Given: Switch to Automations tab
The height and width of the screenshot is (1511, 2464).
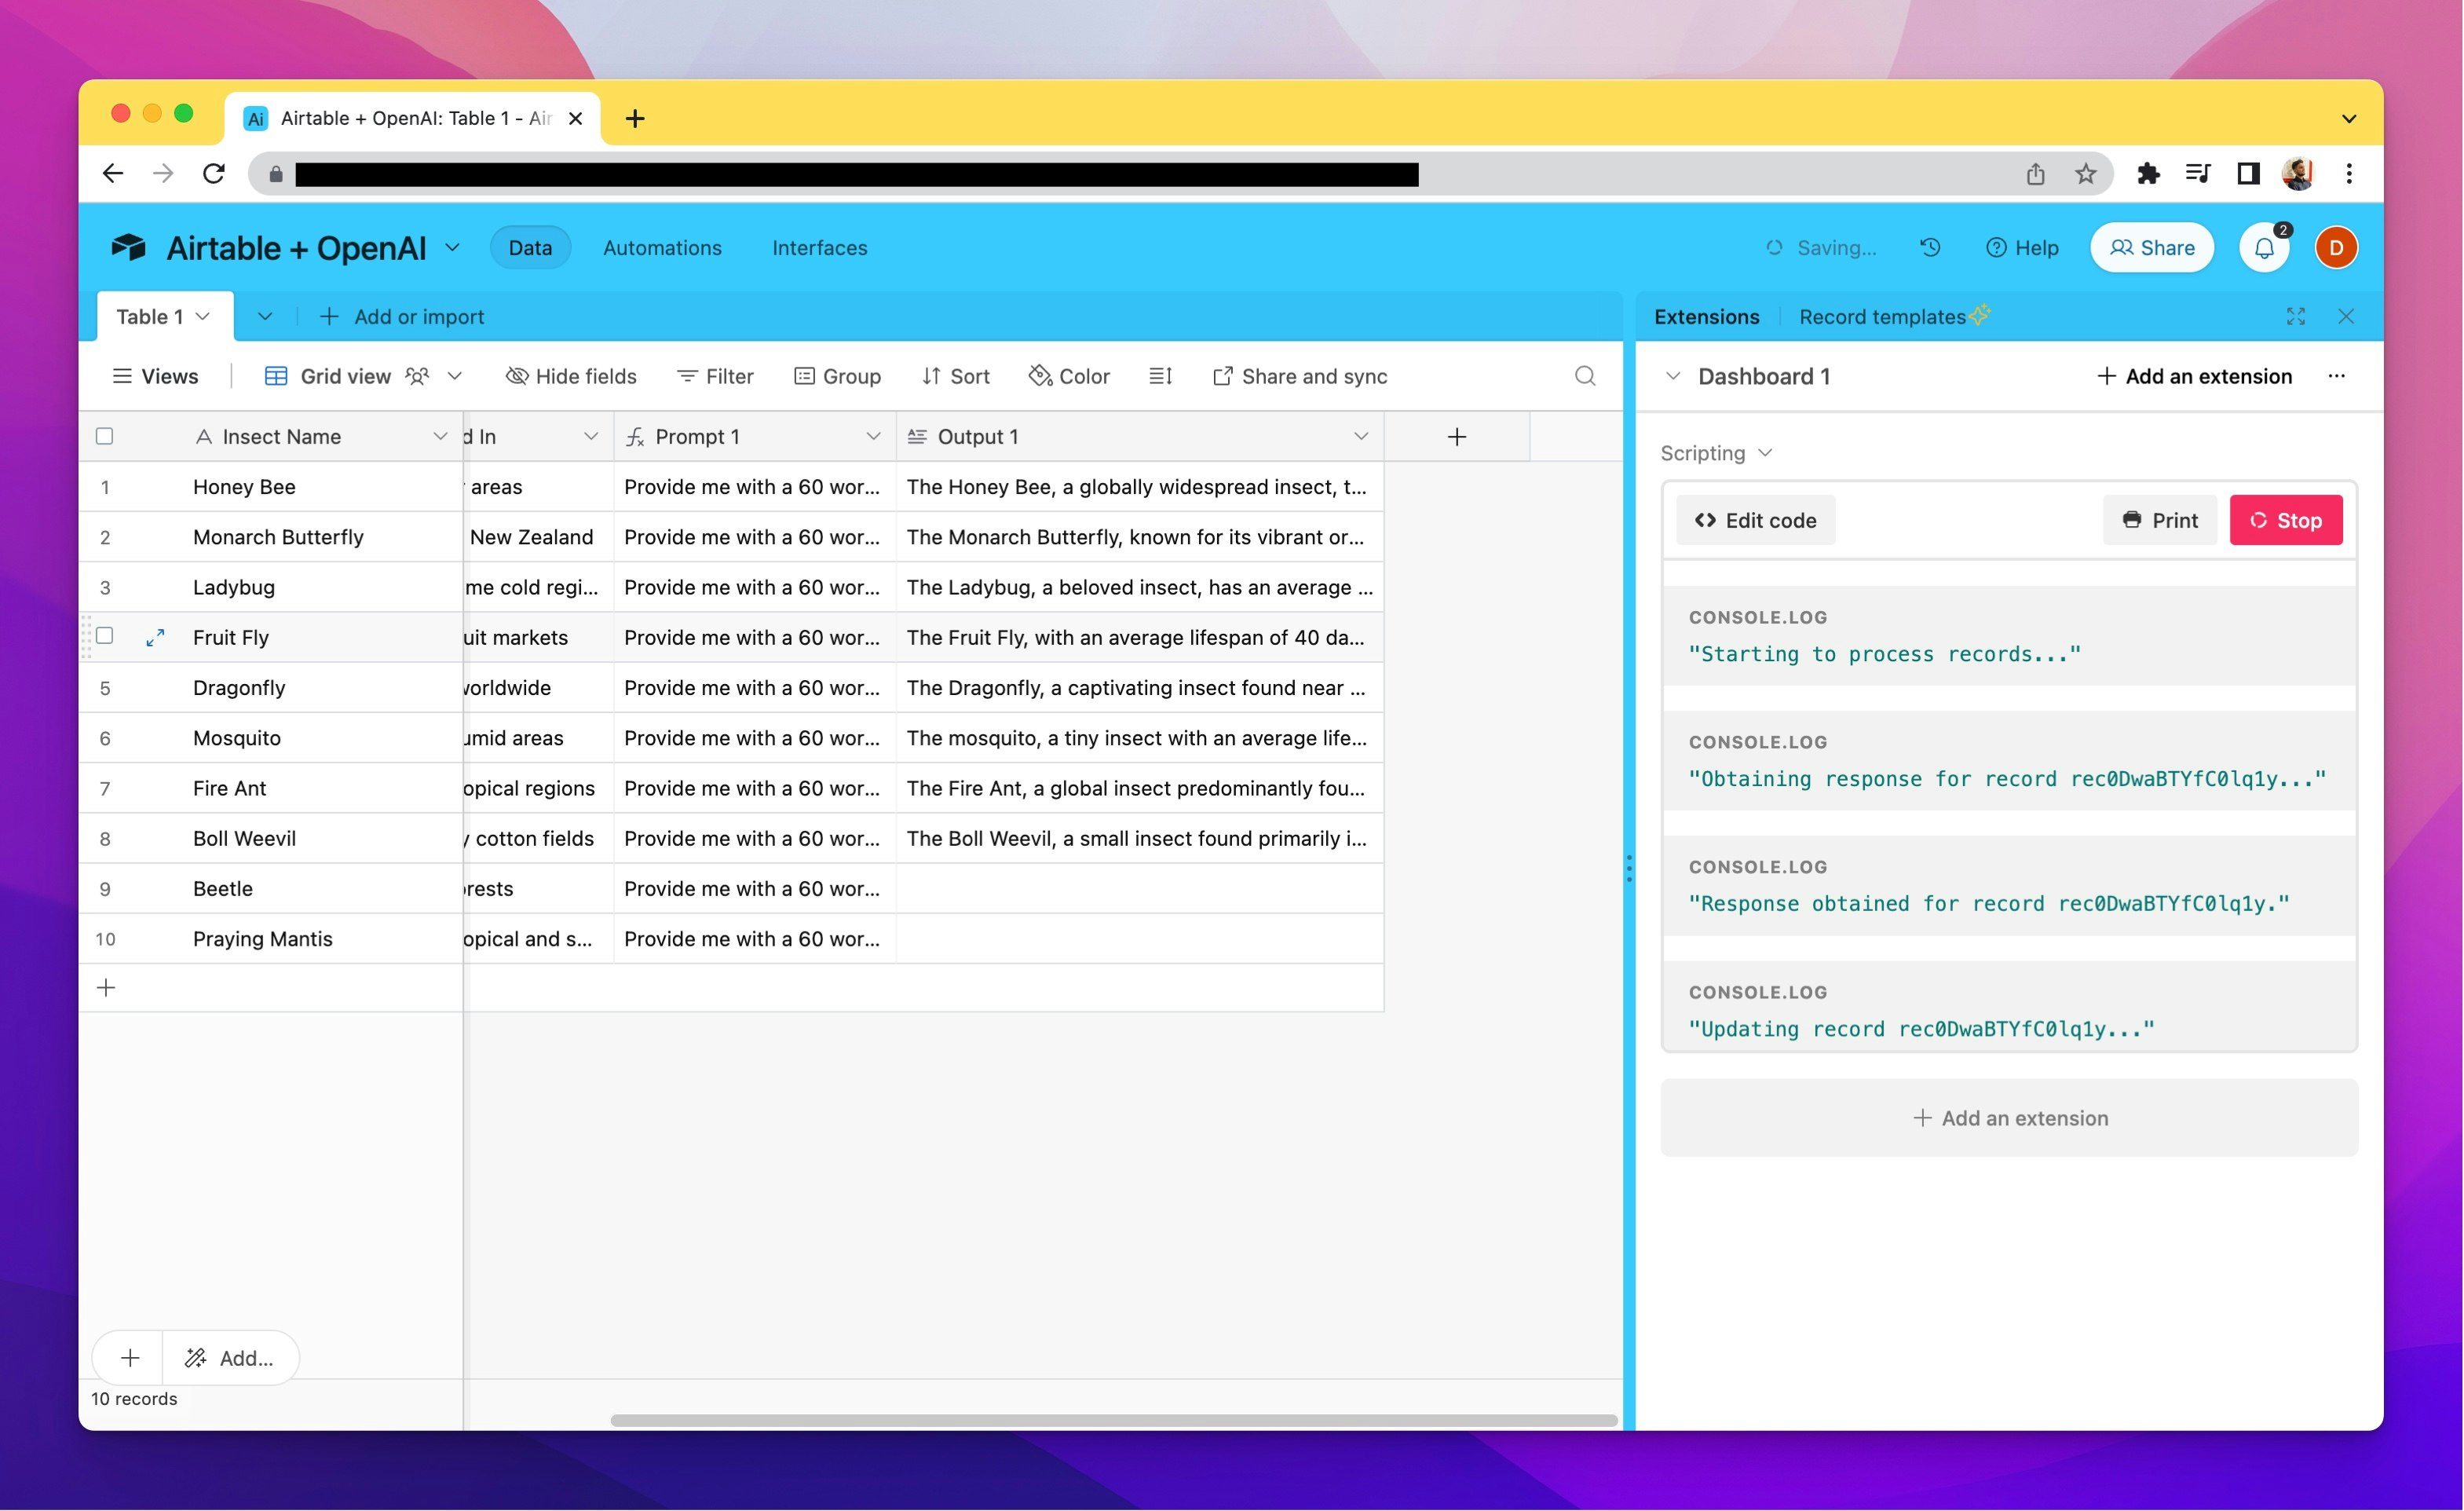Looking at the screenshot, I should tap(662, 247).
